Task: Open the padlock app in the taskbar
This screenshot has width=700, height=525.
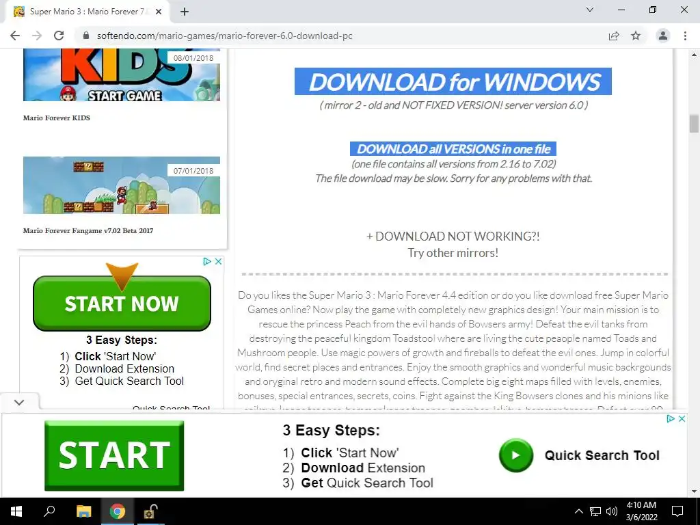Action: pos(150,511)
